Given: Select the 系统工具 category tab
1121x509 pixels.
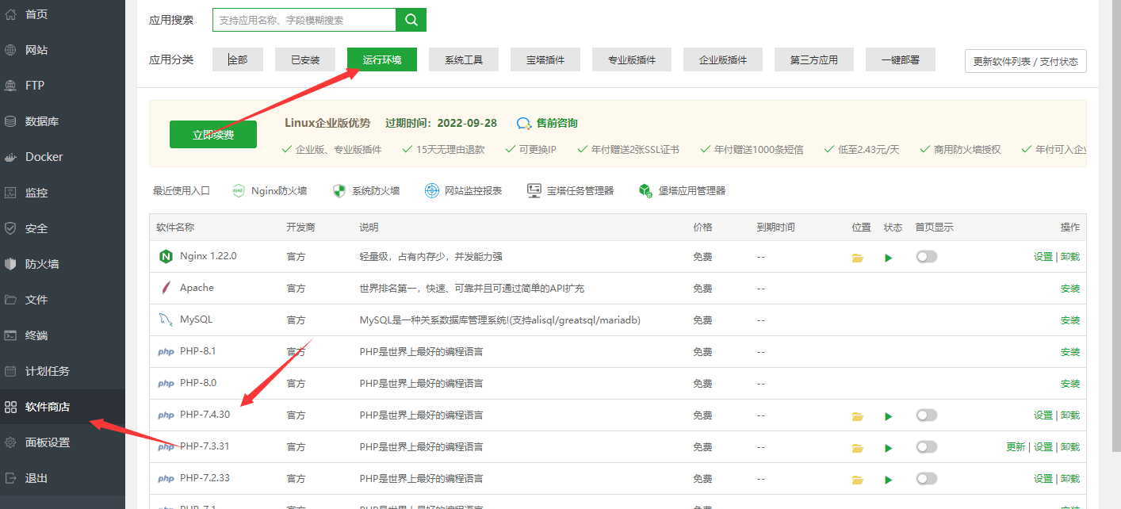Looking at the screenshot, I should pyautogui.click(x=464, y=59).
